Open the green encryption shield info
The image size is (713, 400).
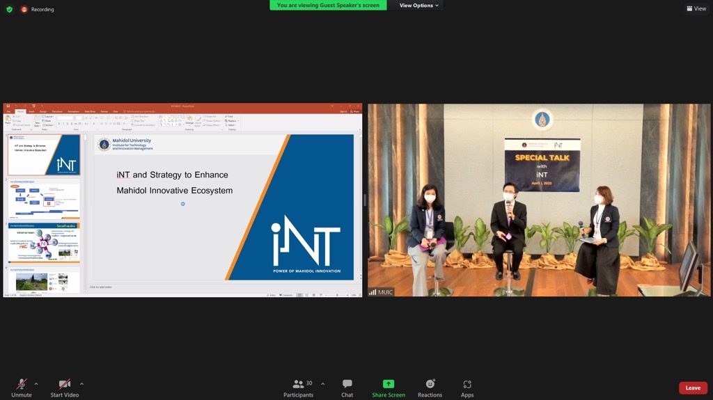[x=9, y=9]
